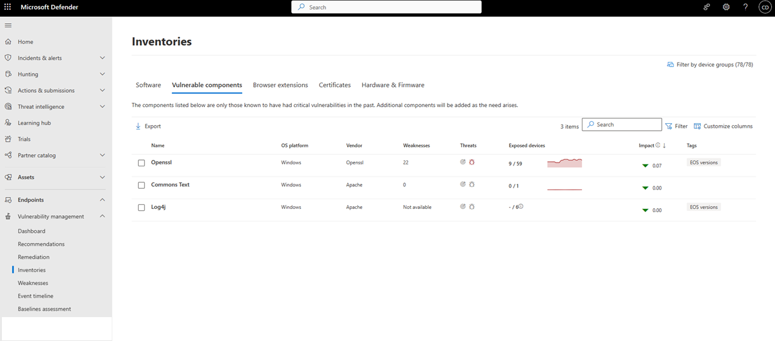775x341 pixels.
Task: Click Commons Text threat insights icon
Action: coord(463,185)
